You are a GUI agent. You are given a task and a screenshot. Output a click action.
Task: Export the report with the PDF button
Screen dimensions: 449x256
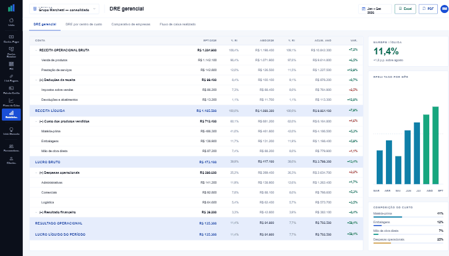[428, 9]
